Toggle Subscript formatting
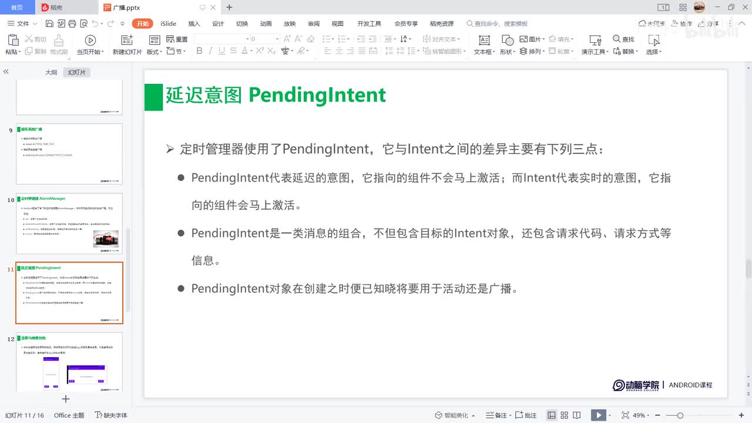The image size is (752, 423). pos(271,51)
